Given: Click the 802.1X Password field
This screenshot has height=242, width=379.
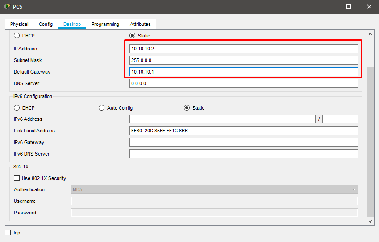Looking at the screenshot, I should click(214, 213).
